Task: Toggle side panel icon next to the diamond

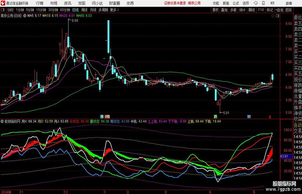Action: pos(277,16)
